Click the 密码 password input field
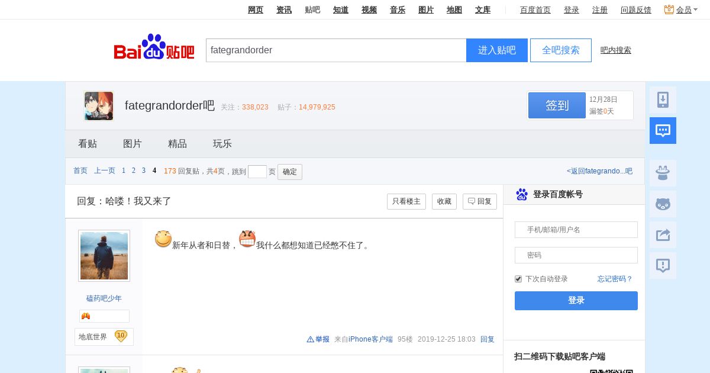This screenshot has height=373, width=710. [576, 255]
